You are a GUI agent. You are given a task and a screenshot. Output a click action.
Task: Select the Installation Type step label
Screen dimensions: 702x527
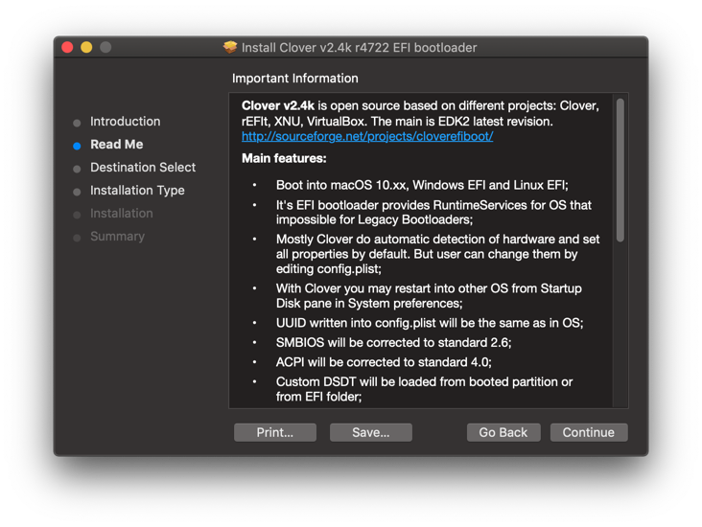point(137,191)
